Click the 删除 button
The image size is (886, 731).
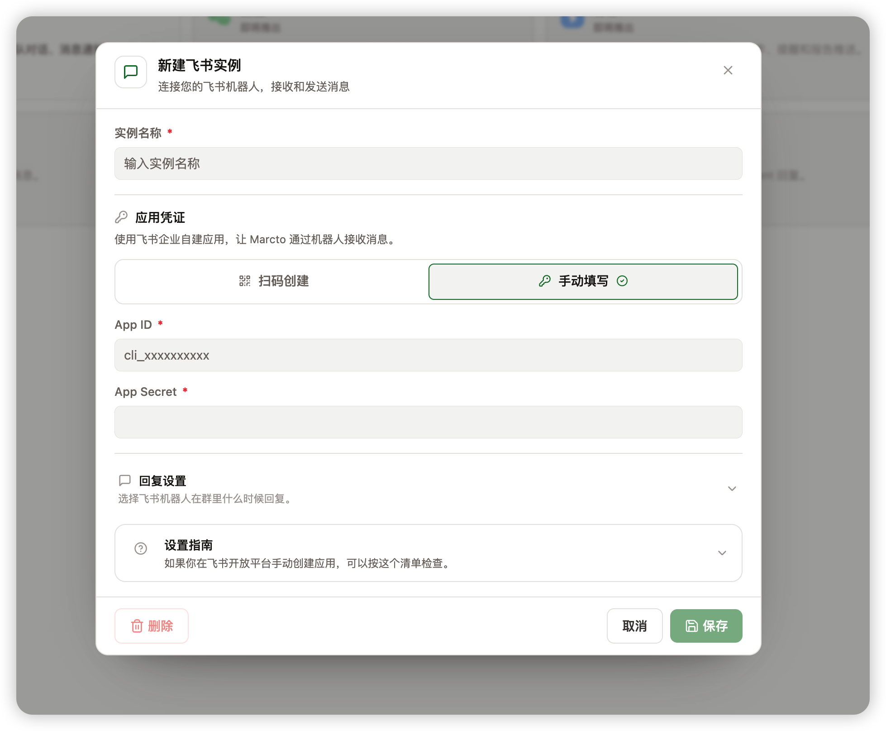[152, 626]
